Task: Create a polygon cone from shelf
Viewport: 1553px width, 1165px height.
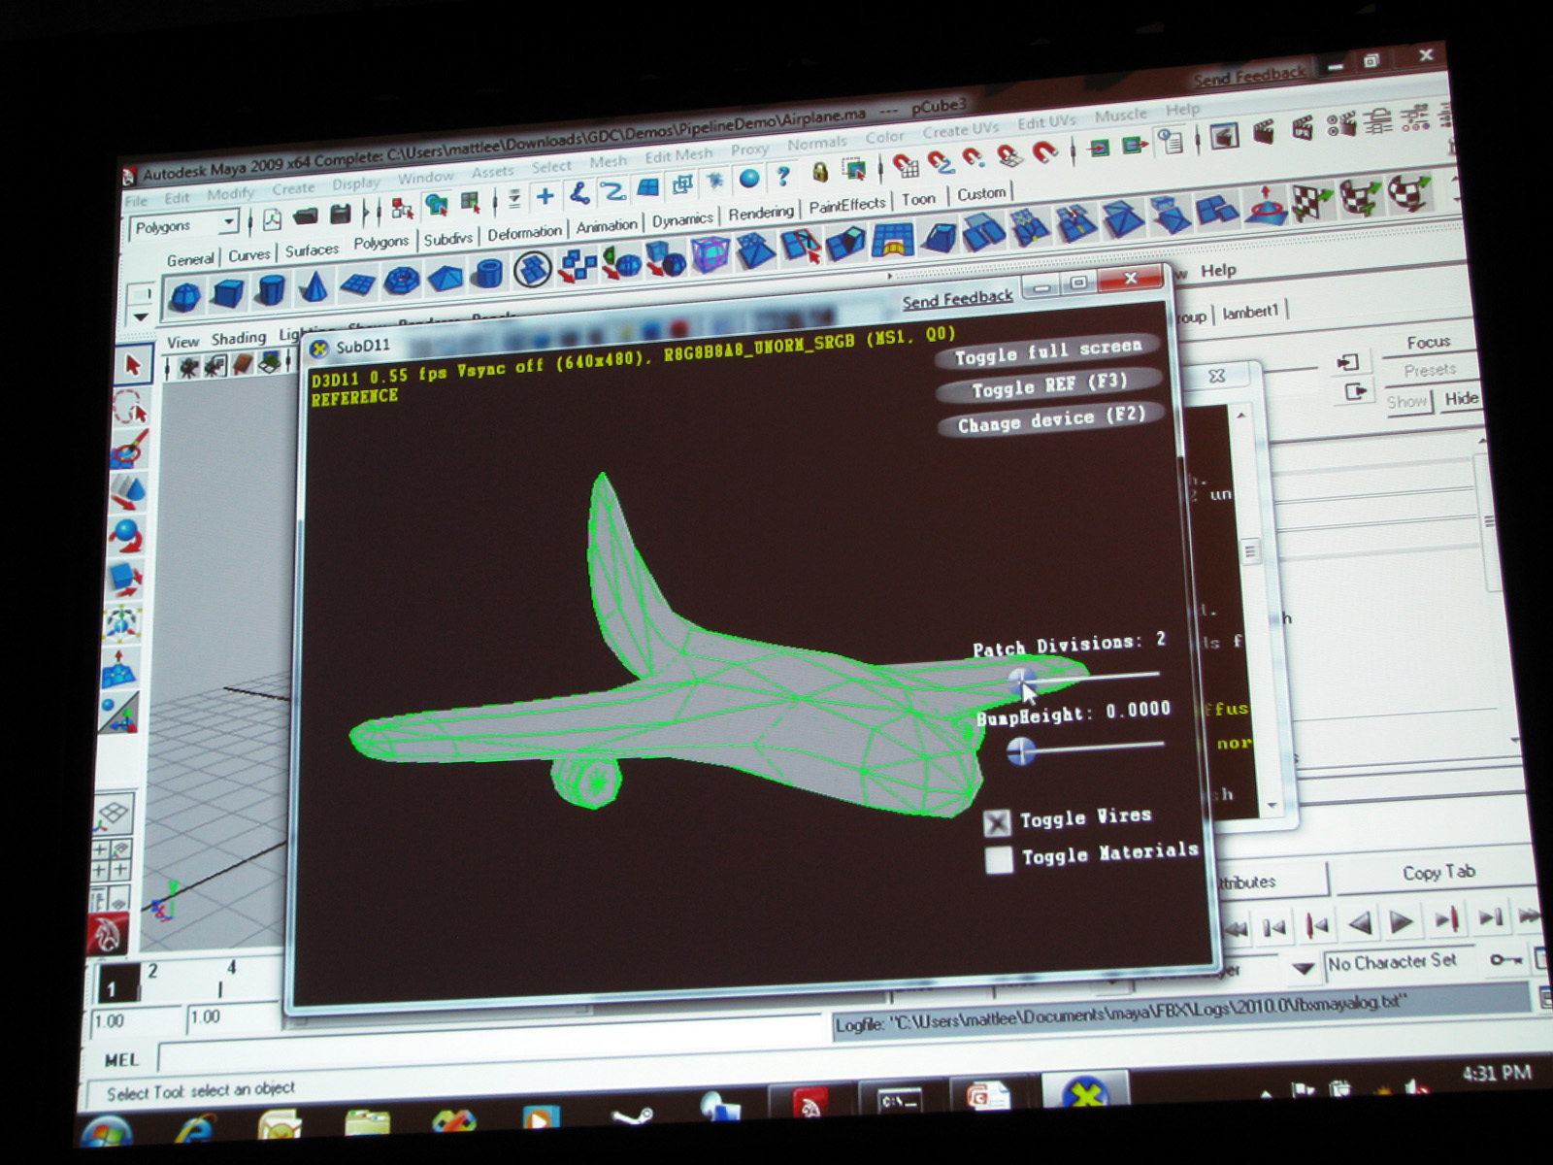Action: 314,287
